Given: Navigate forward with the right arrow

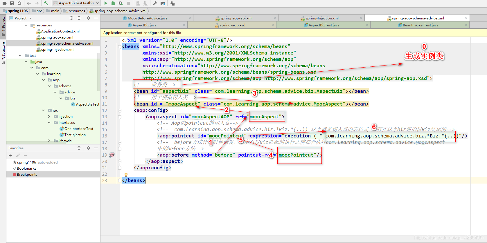Looking at the screenshot, I should [x=37, y=3].
